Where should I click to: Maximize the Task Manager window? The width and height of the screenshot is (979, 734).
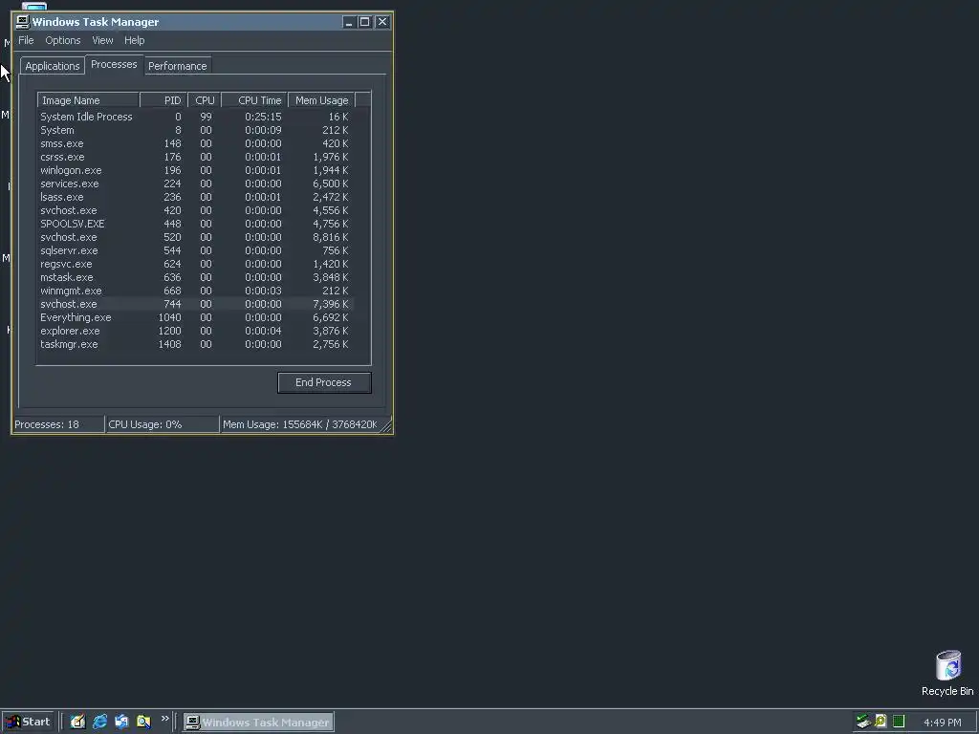[364, 22]
